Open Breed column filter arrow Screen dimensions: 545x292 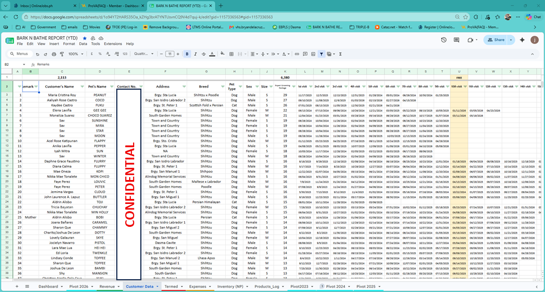click(222, 86)
